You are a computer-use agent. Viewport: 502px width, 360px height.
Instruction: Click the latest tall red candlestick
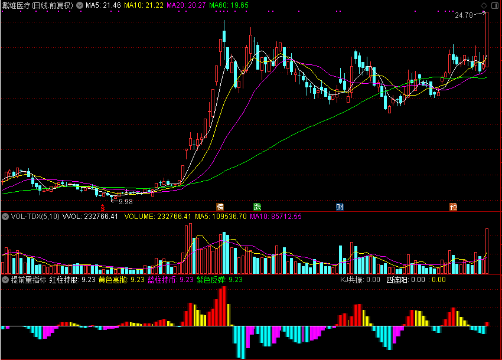[x=487, y=40]
